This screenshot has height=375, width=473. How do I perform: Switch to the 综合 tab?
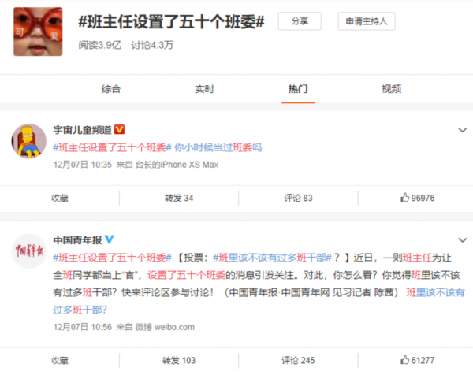[111, 89]
